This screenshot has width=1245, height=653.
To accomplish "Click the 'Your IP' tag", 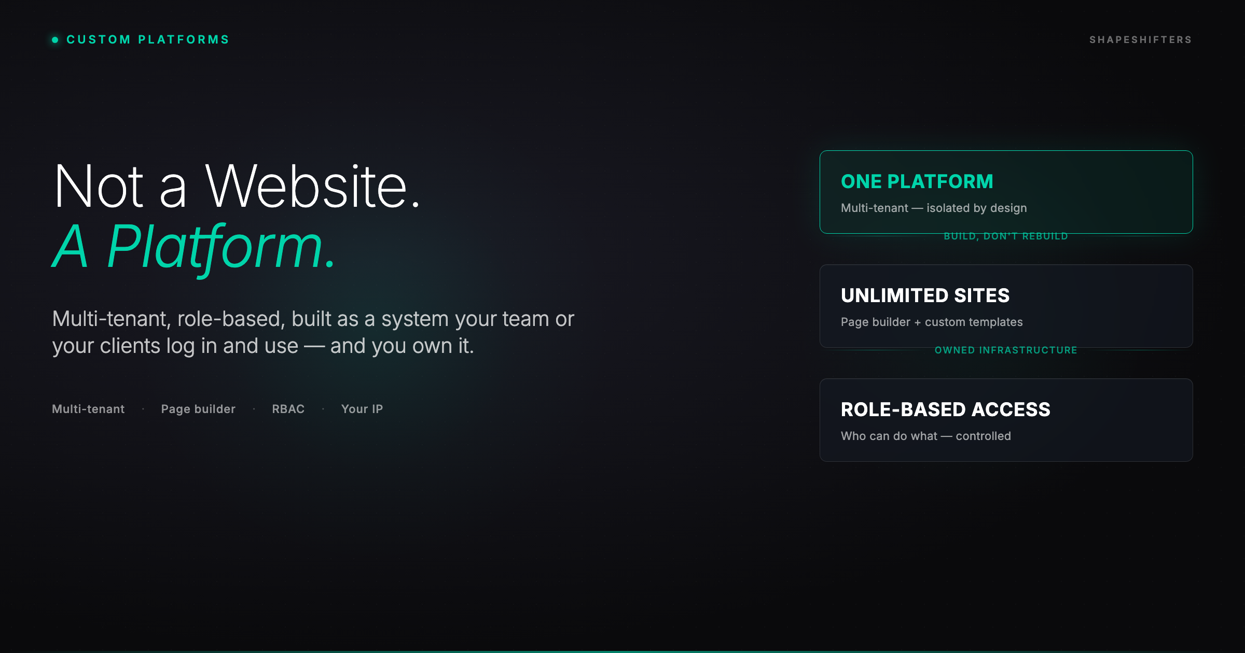I will point(362,409).
